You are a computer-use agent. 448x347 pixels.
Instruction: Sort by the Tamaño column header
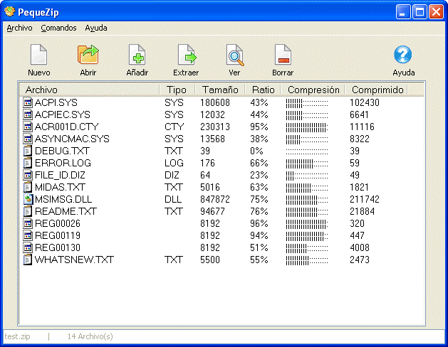point(219,90)
